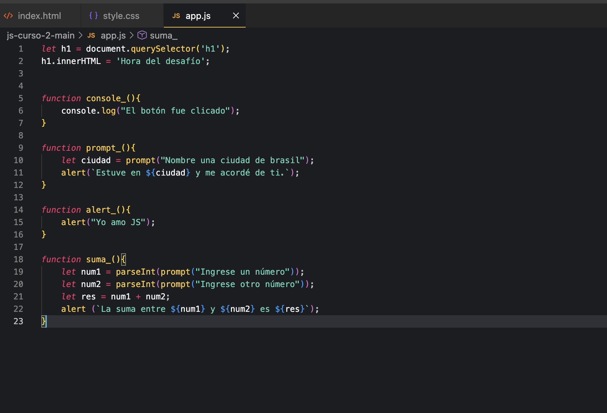The width and height of the screenshot is (607, 413).
Task: Click h1.innerHTML on line 2
Action: (71, 61)
